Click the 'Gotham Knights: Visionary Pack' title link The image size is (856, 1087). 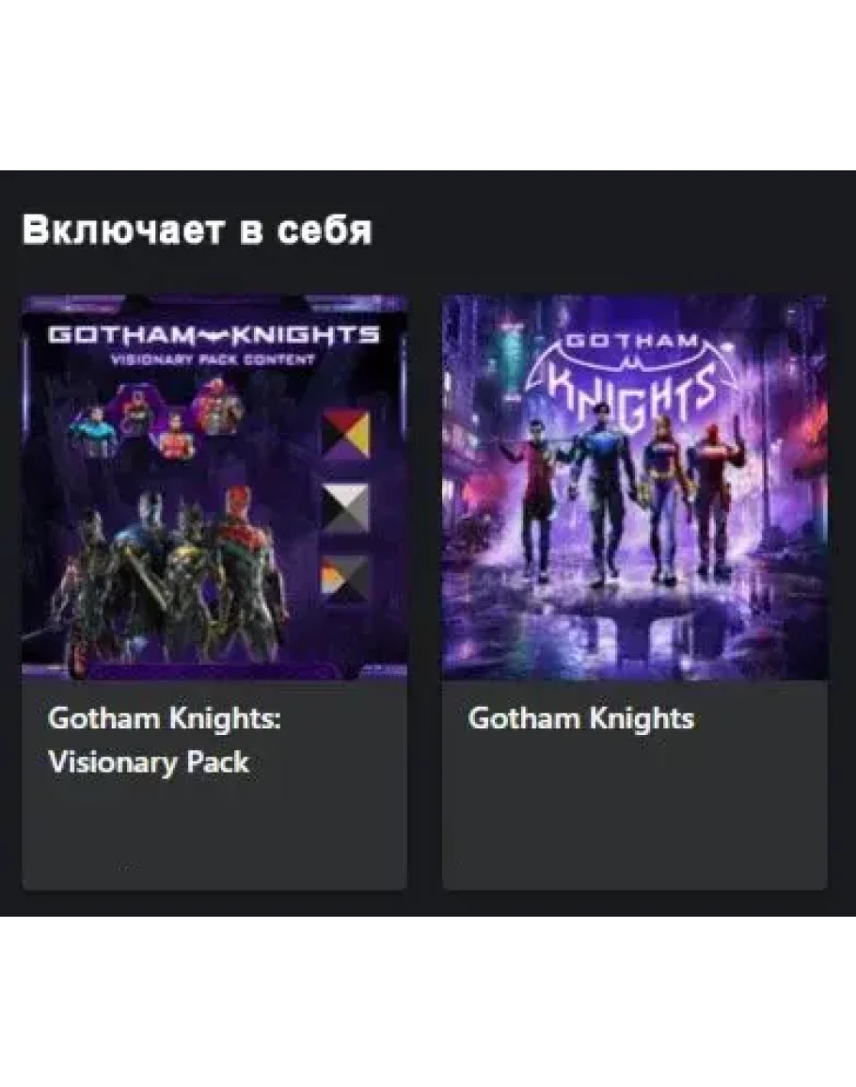point(165,741)
